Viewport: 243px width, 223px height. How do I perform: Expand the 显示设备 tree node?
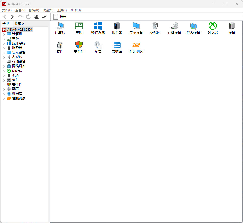[4, 53]
